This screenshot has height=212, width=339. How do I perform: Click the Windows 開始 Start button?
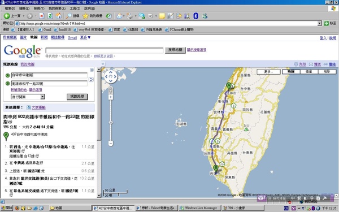7,208
